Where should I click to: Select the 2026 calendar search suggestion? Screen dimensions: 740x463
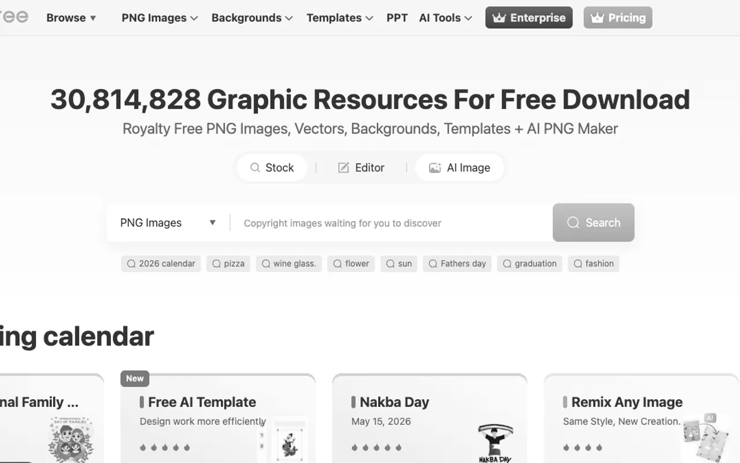click(161, 264)
